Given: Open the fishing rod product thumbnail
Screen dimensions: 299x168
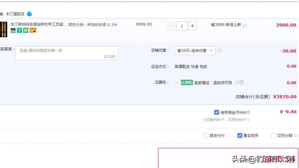Looking at the screenshot, I should [x=3, y=29].
